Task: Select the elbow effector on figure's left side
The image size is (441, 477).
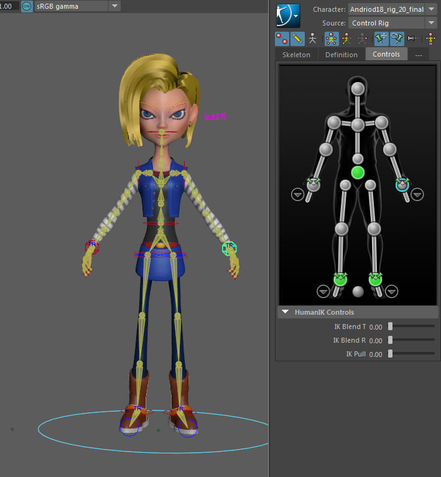Action: point(326,149)
